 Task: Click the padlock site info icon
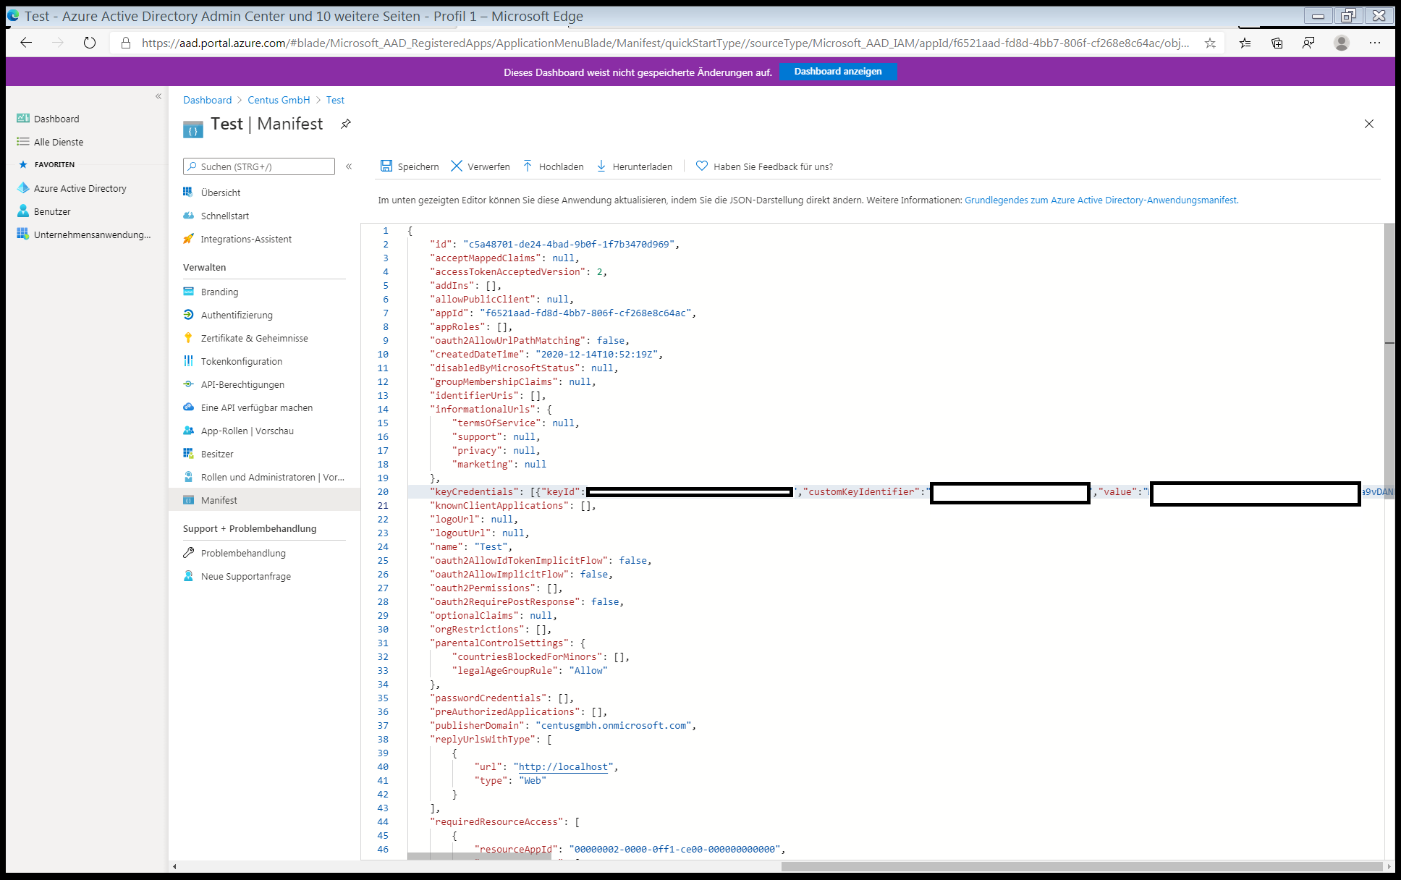pyautogui.click(x=126, y=43)
